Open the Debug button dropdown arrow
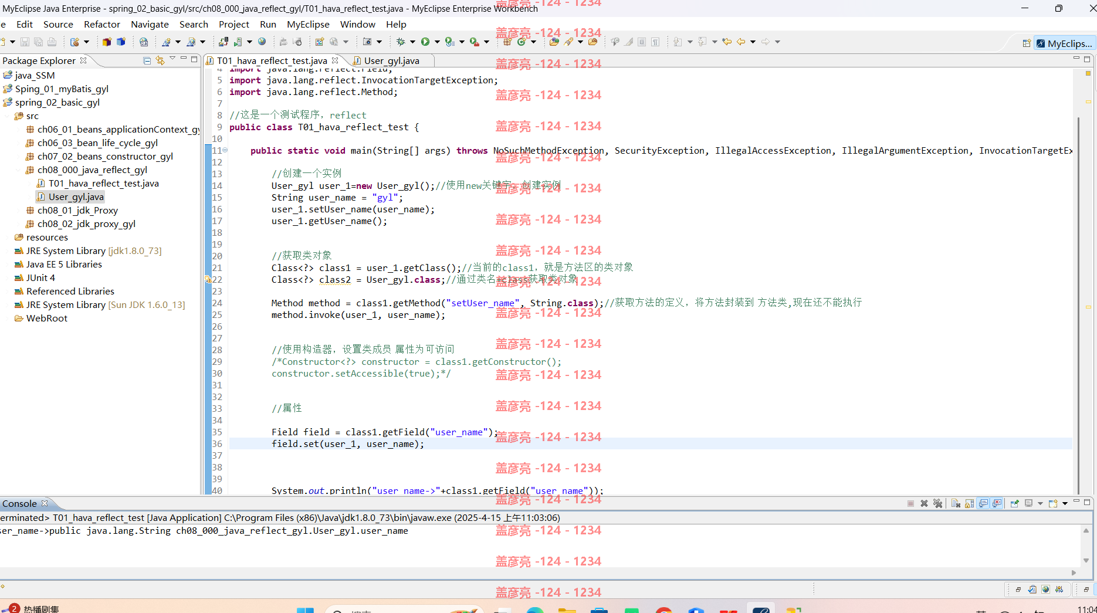1097x613 pixels. point(412,42)
